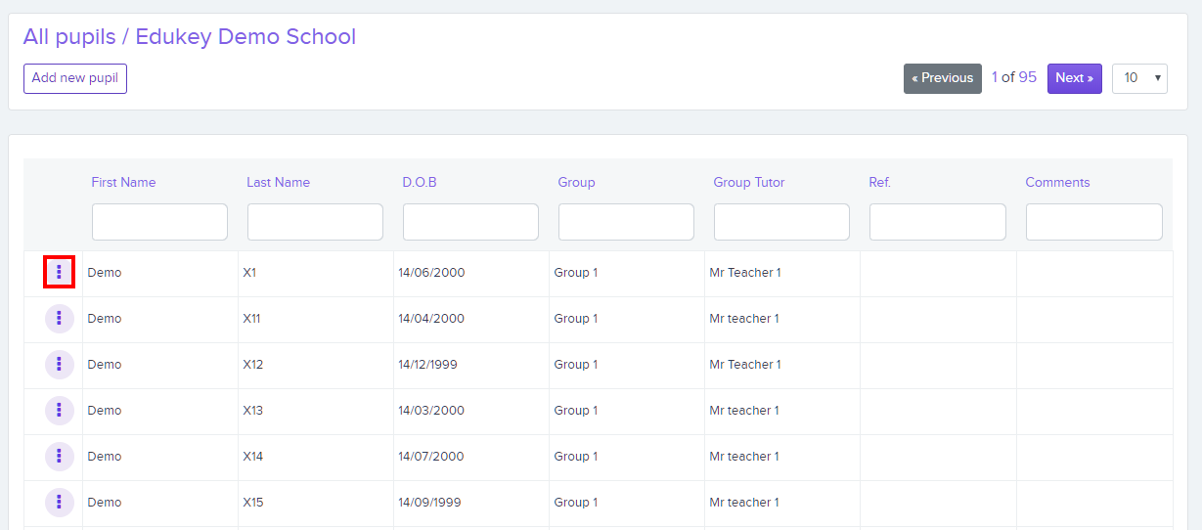Image resolution: width=1202 pixels, height=530 pixels.
Task: Sort by the Comments column header
Action: (x=1057, y=182)
